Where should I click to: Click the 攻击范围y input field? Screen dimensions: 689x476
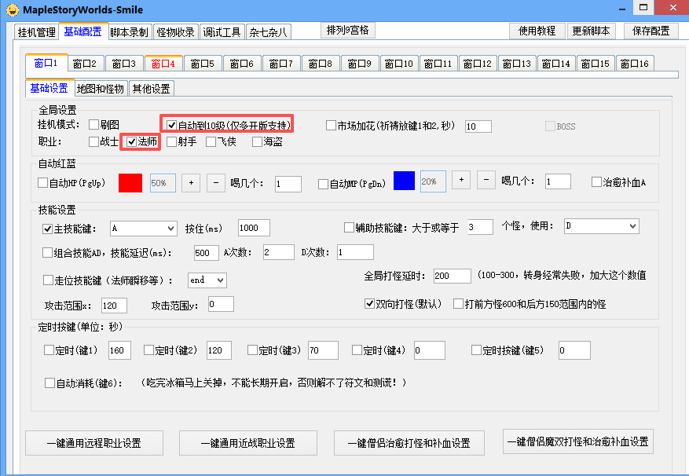(221, 304)
